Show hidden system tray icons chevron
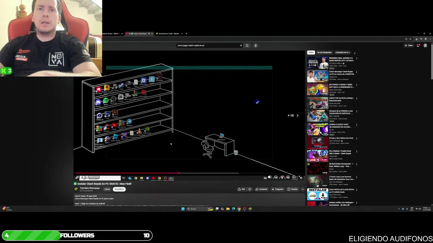This screenshot has width=433, height=243. tap(399, 209)
